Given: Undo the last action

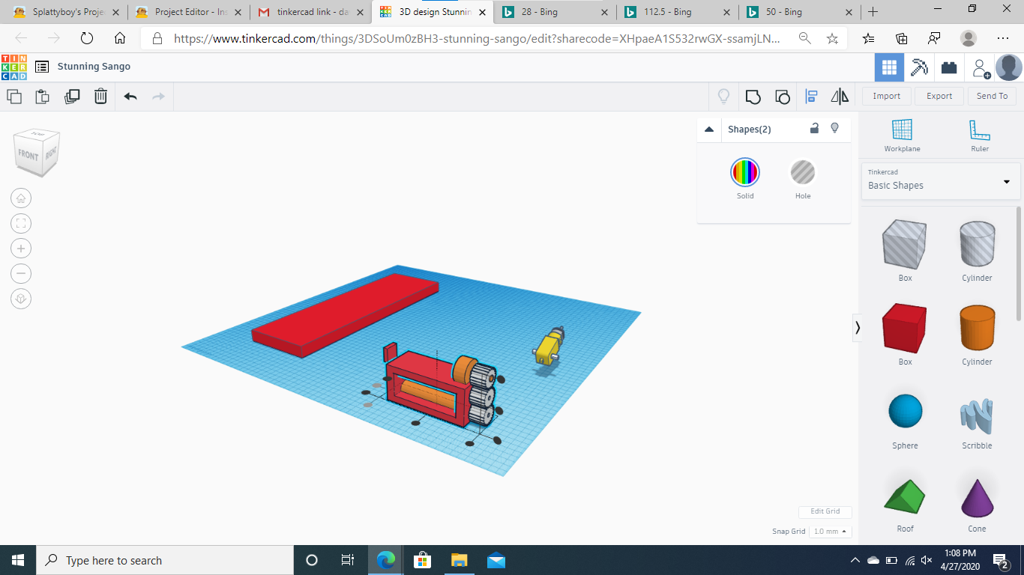Looking at the screenshot, I should [x=130, y=96].
